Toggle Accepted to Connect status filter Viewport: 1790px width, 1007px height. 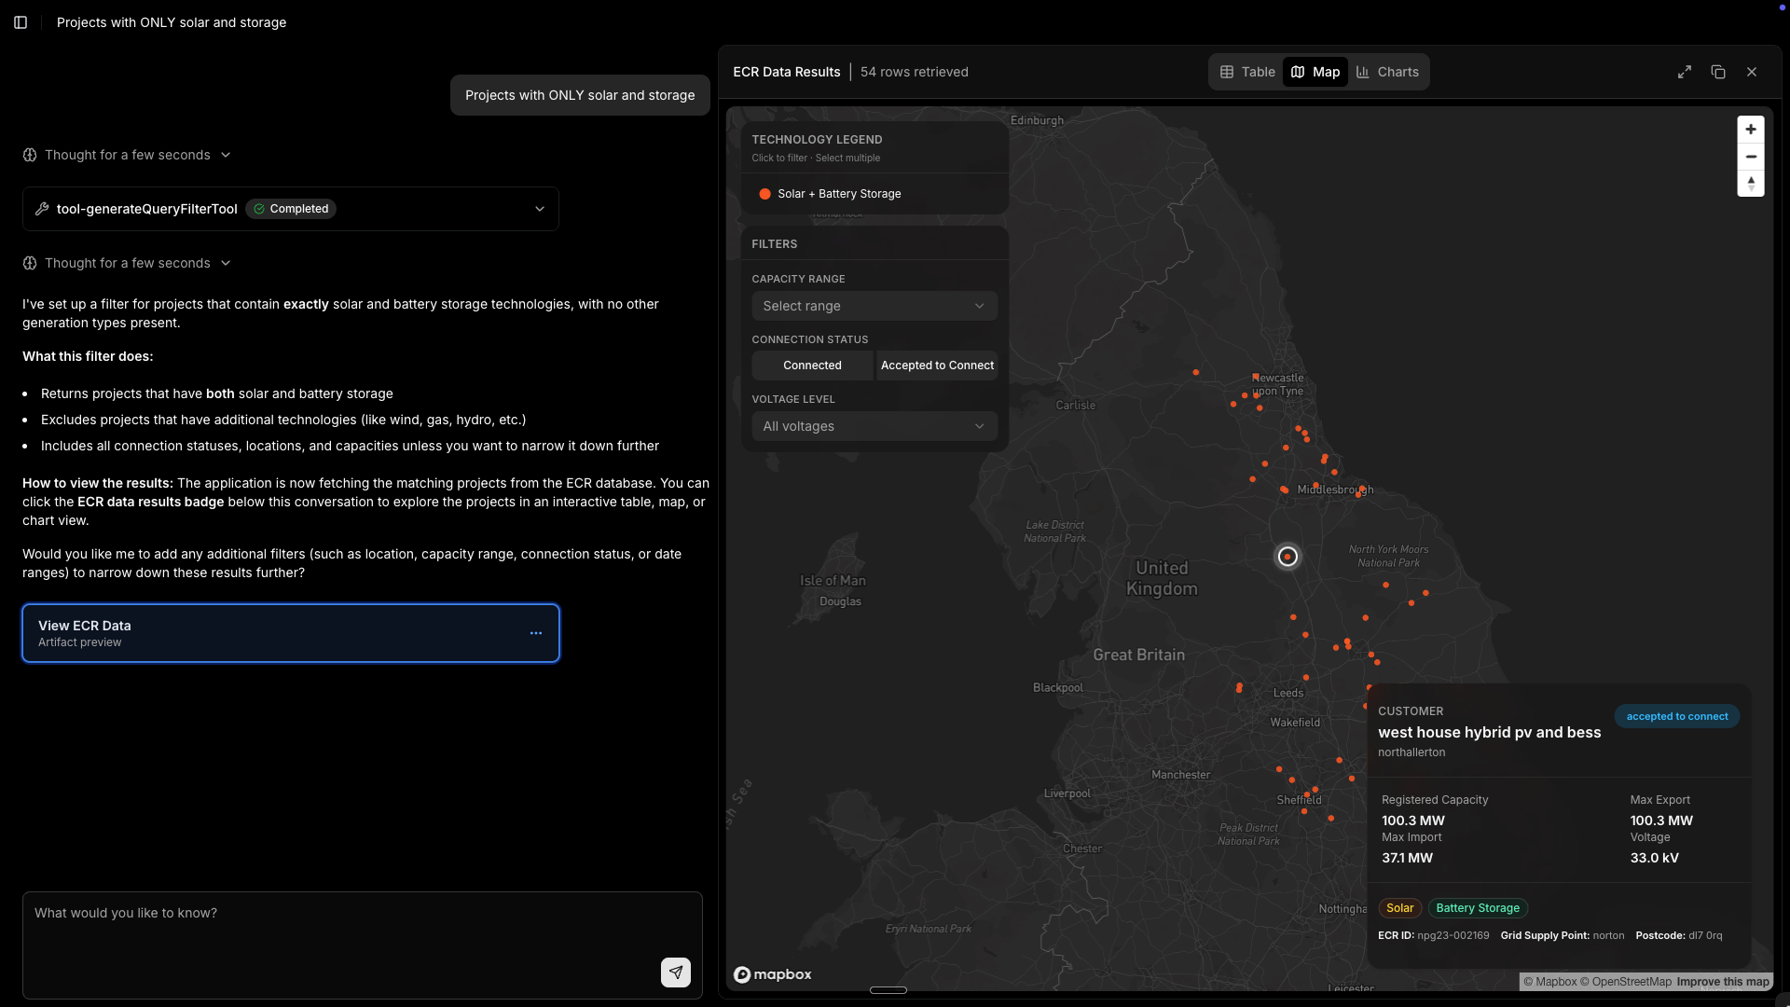pyautogui.click(x=937, y=366)
